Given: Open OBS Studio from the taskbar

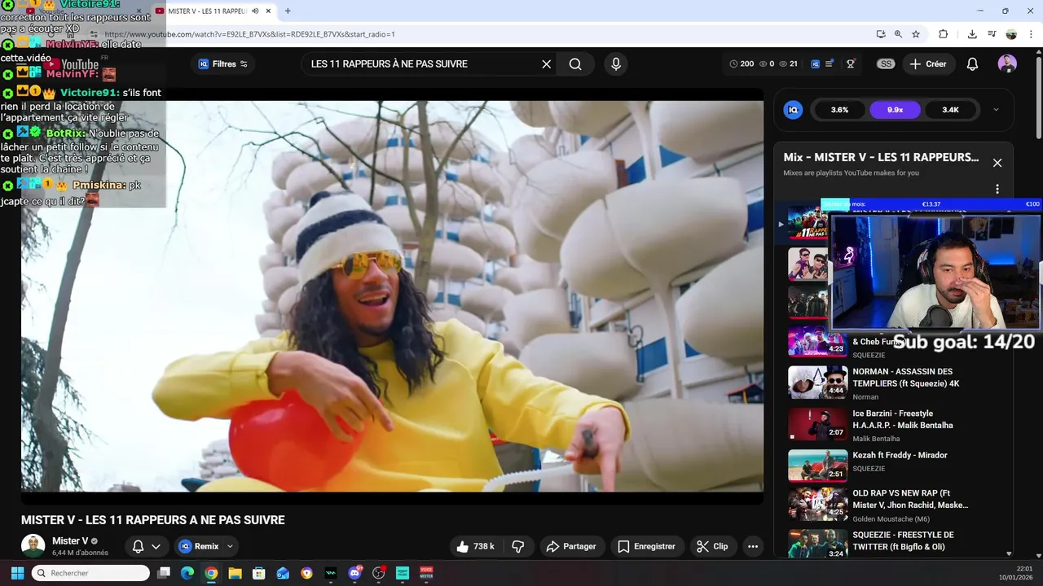Looking at the screenshot, I should click(x=378, y=573).
